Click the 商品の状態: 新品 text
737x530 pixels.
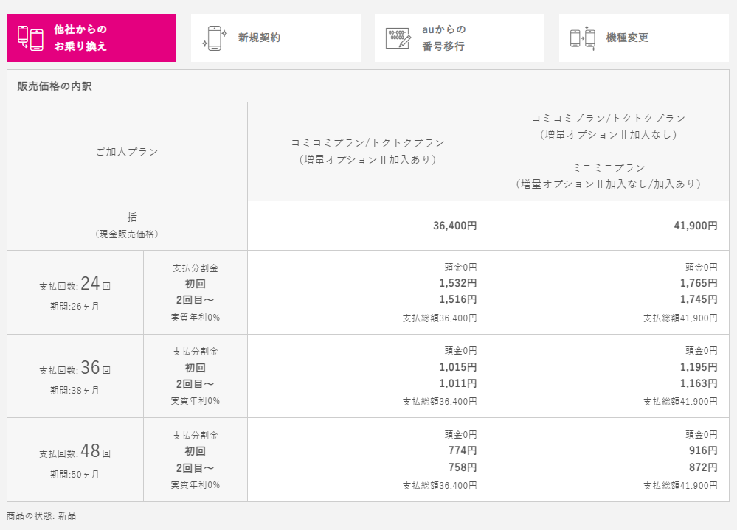(x=41, y=516)
